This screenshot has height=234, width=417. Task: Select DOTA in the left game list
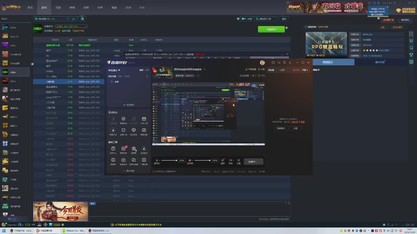[x=15, y=28]
